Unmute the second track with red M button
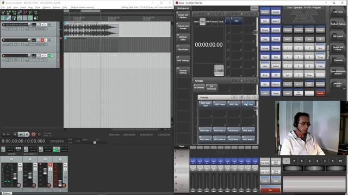This screenshot has width=348, height=195. tap(42, 40)
